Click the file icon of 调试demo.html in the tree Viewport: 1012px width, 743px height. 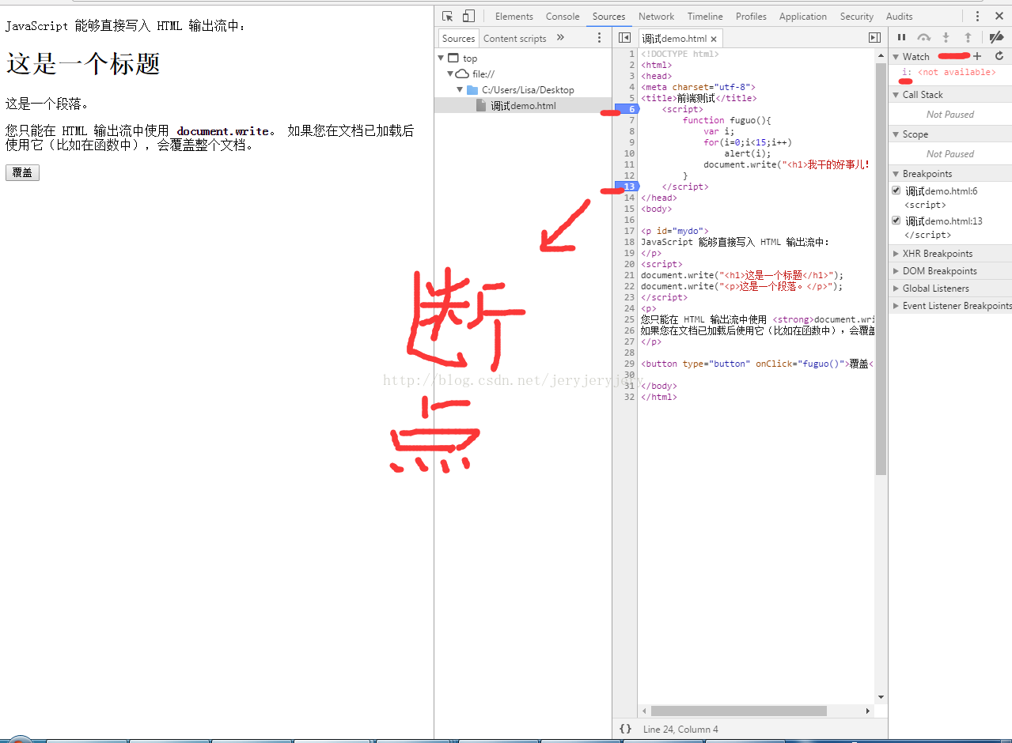pyautogui.click(x=481, y=105)
